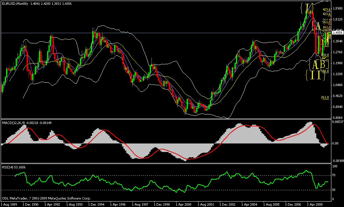Click the 1.1980 price axis label
The height and width of the screenshot is (207, 344).
click(x=338, y=63)
